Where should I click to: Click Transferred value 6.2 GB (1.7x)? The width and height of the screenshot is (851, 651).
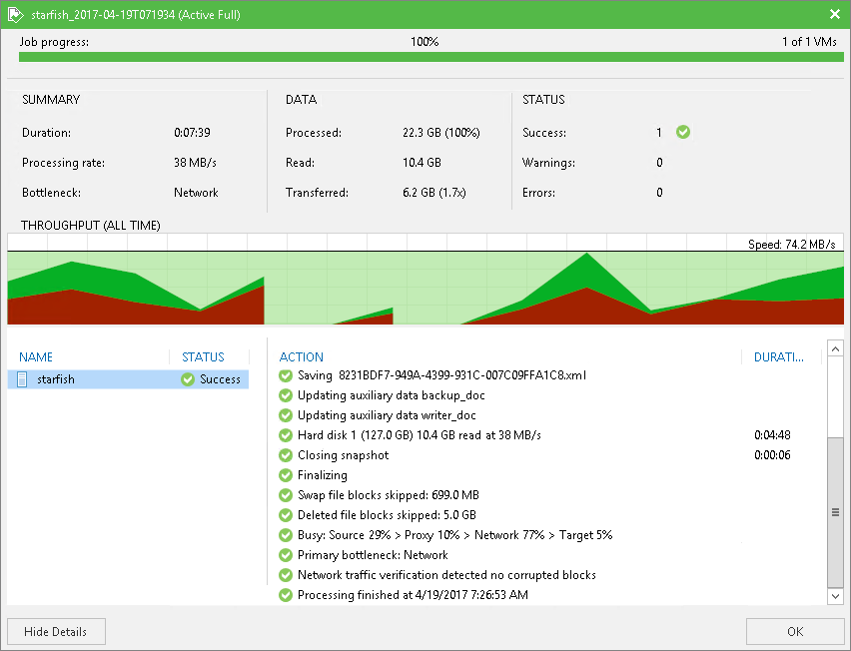[434, 193]
